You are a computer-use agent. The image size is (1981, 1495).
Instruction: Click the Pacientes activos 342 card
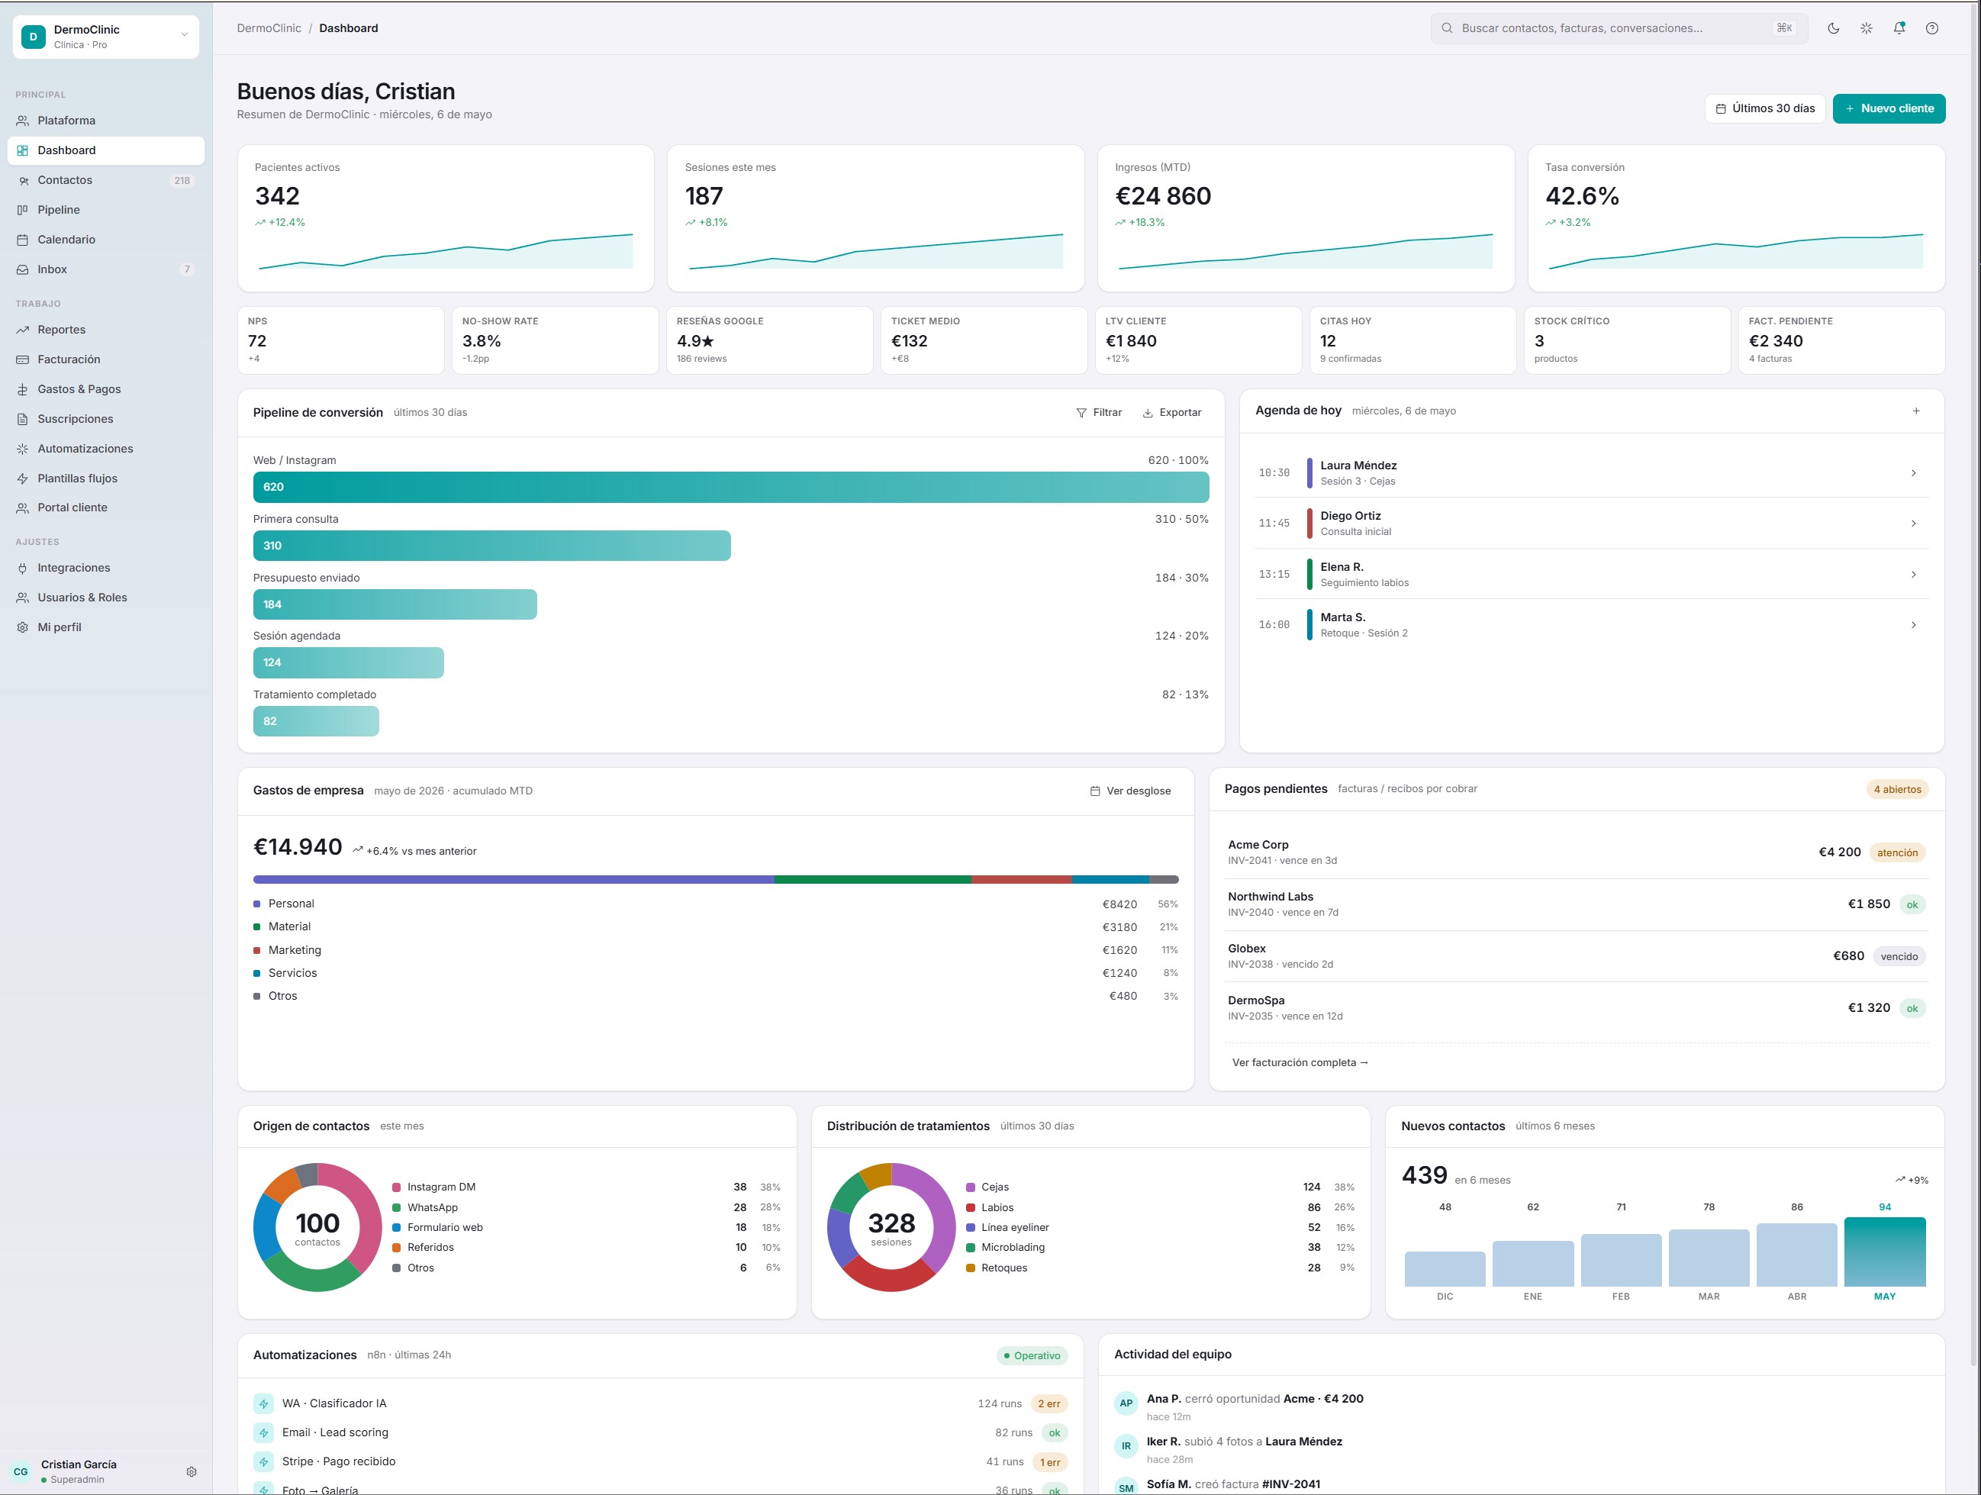[445, 217]
